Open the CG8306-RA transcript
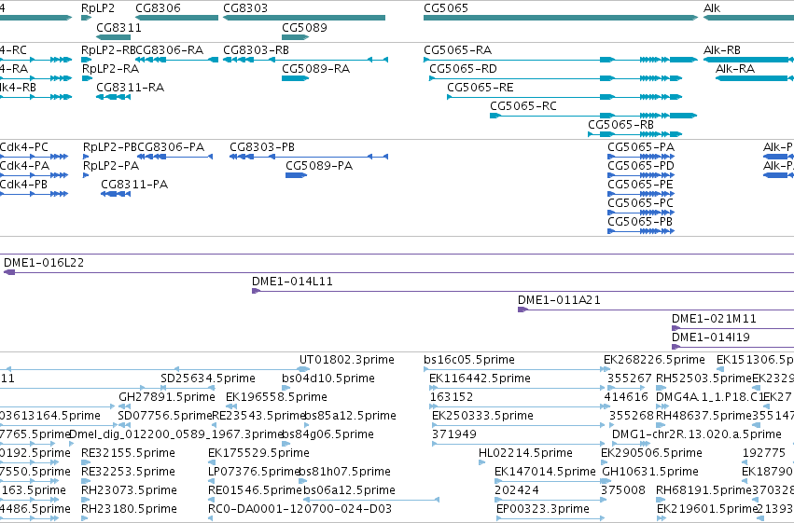Image resolution: width=794 pixels, height=523 pixels. click(176, 60)
